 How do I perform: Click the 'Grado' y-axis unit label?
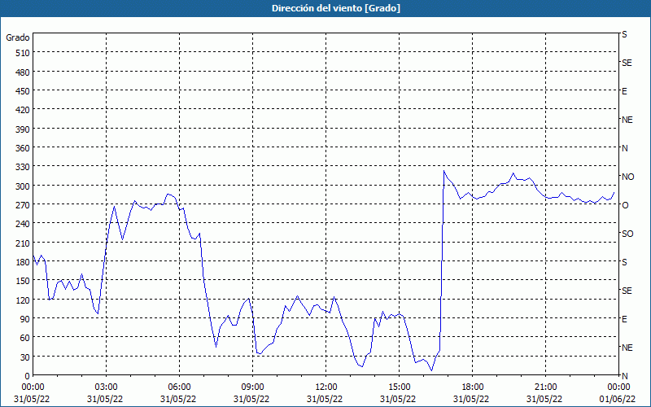coord(18,37)
